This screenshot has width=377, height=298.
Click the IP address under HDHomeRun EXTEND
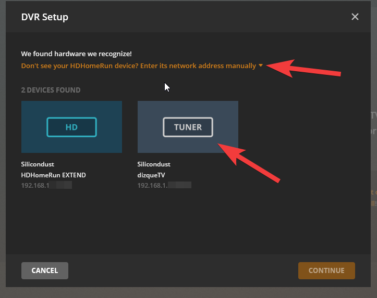click(x=46, y=185)
